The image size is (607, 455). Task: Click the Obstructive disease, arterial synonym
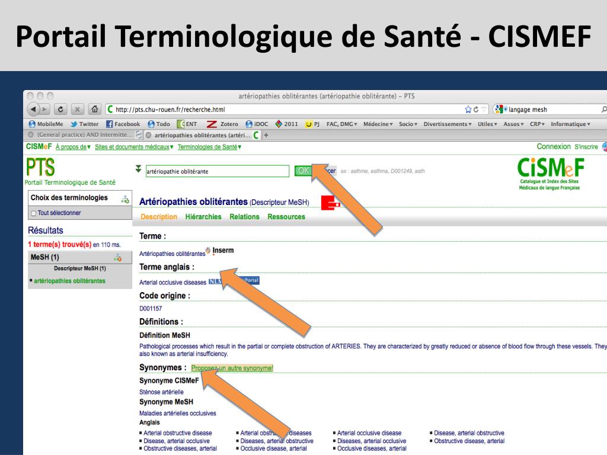[x=469, y=441]
